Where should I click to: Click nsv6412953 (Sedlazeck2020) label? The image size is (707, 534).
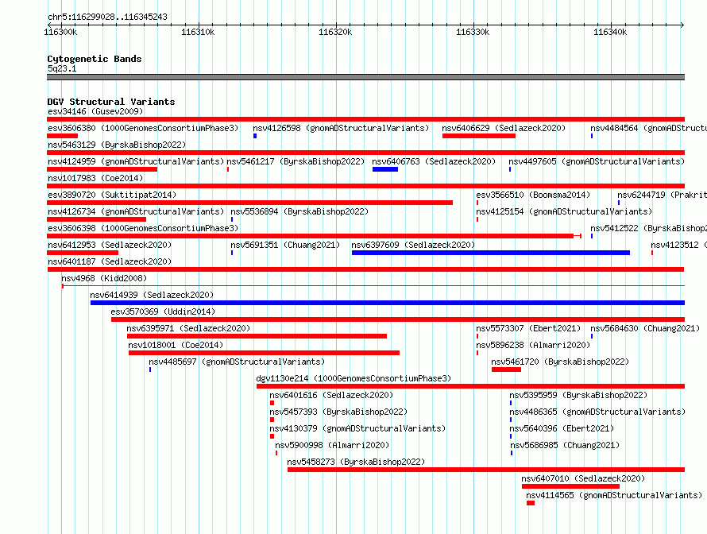pos(110,245)
